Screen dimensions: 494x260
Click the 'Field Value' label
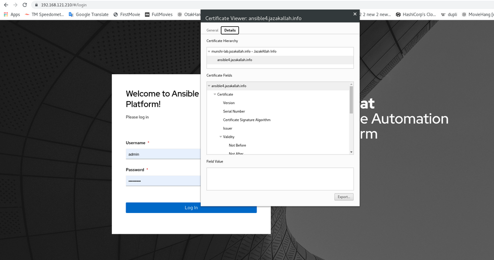coord(215,161)
